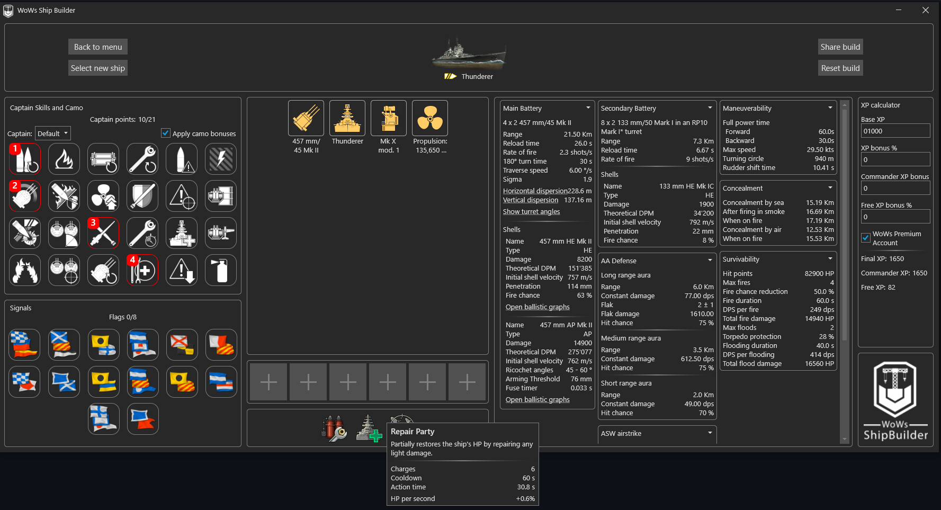Uncheck the WoWs Premium Account option
941x510 pixels.
tap(865, 238)
